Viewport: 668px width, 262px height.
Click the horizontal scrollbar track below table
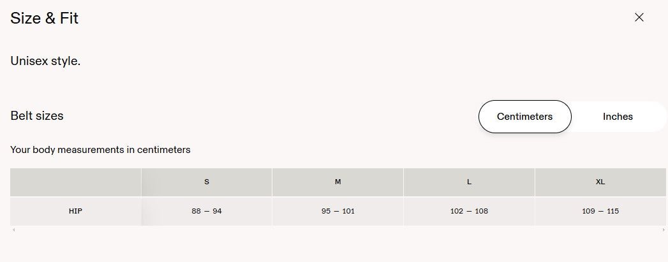(338, 229)
